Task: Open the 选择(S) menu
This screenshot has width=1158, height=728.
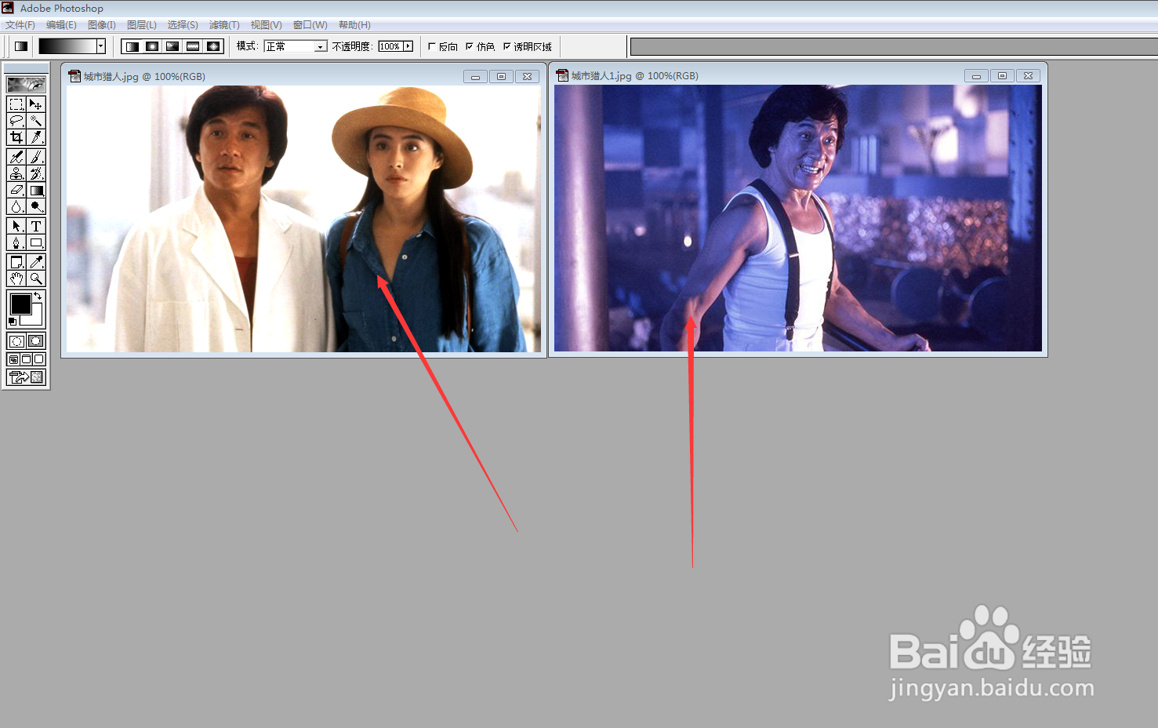Action: (x=183, y=25)
